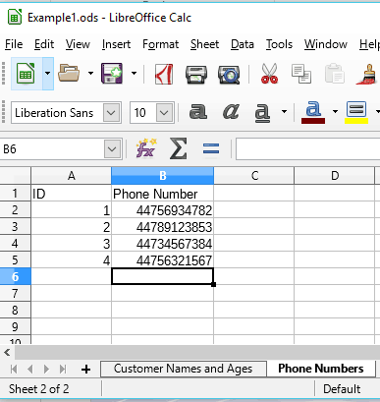Expand the Save options arrow

pos(134,74)
